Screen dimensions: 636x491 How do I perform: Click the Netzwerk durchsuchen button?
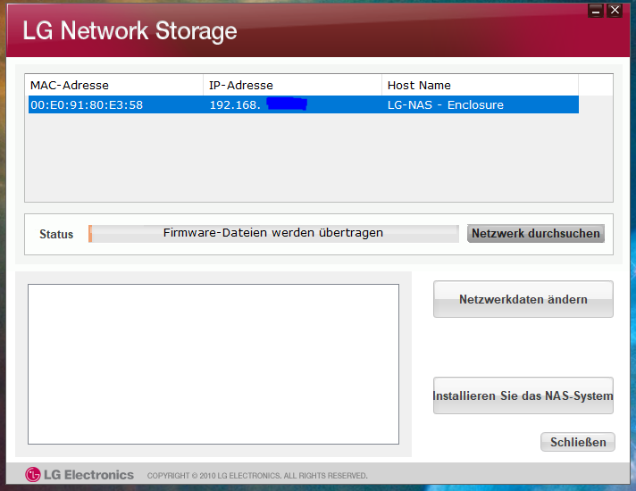tap(536, 234)
